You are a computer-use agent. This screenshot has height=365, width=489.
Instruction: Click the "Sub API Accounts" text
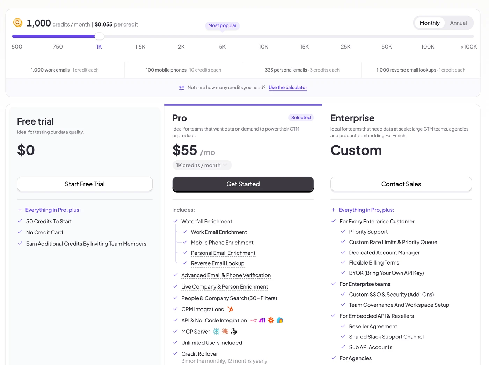371,347
